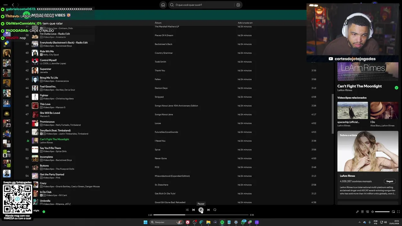Select the song 'She Will Be Loved'
This screenshot has height=226, width=402.
(x=50, y=113)
